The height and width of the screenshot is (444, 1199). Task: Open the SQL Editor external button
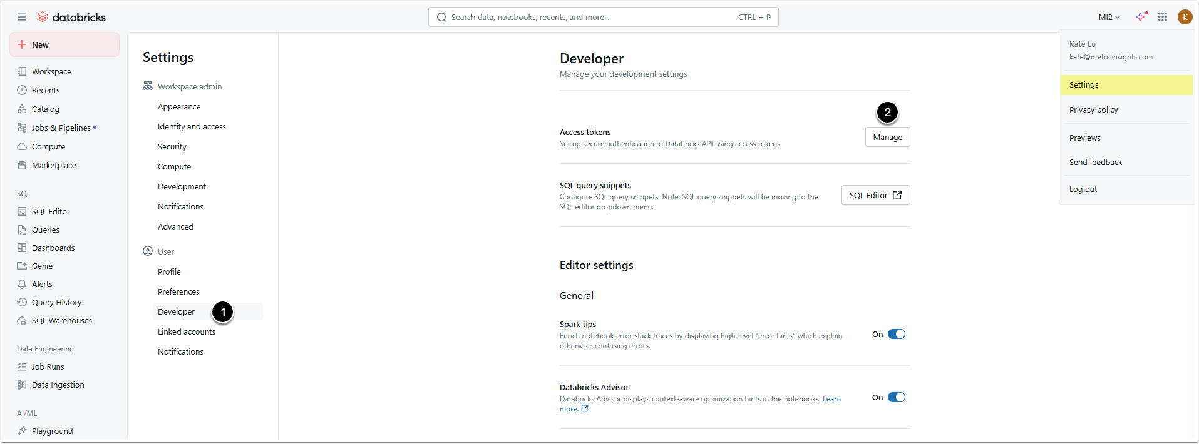pyautogui.click(x=875, y=195)
